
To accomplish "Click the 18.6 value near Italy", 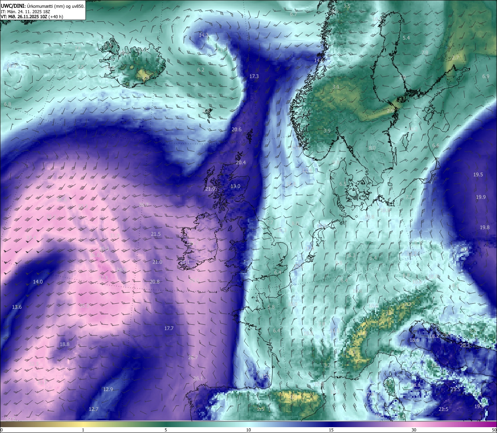I will click(x=414, y=340).
